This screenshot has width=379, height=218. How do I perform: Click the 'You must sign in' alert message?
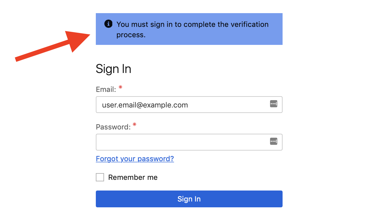(192, 24)
